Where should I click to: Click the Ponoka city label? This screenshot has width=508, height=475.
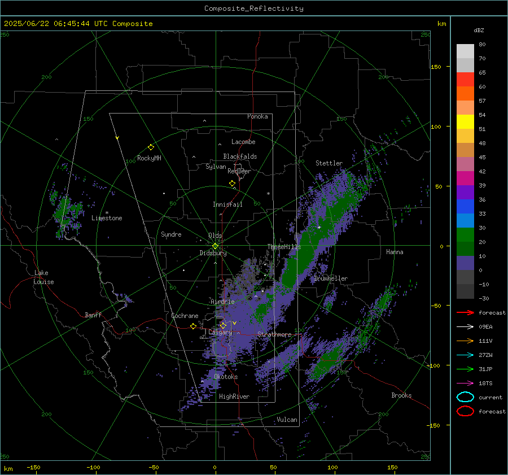257,116
